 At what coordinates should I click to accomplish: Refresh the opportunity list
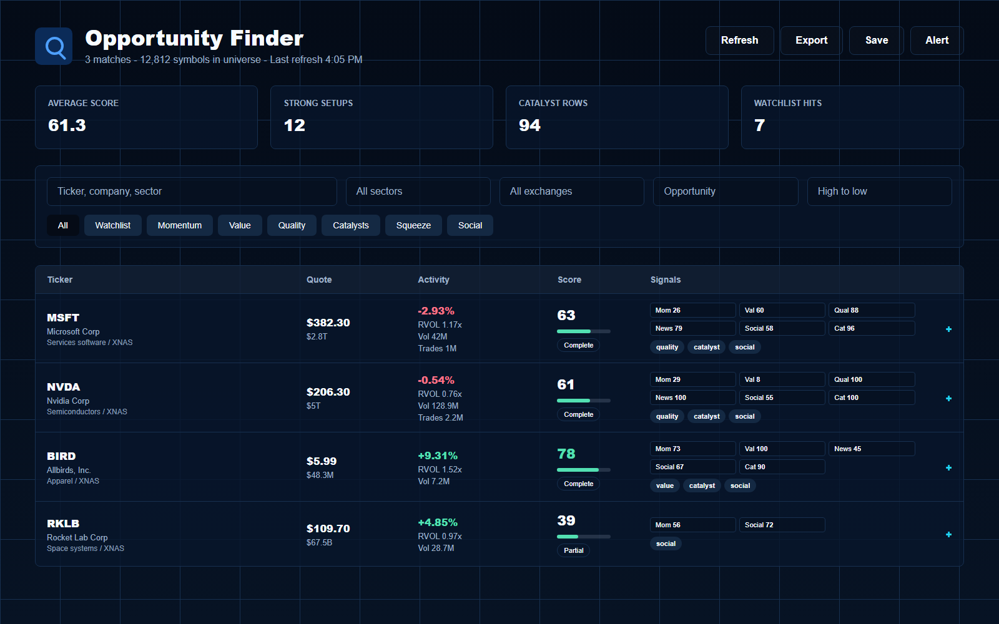click(x=740, y=41)
